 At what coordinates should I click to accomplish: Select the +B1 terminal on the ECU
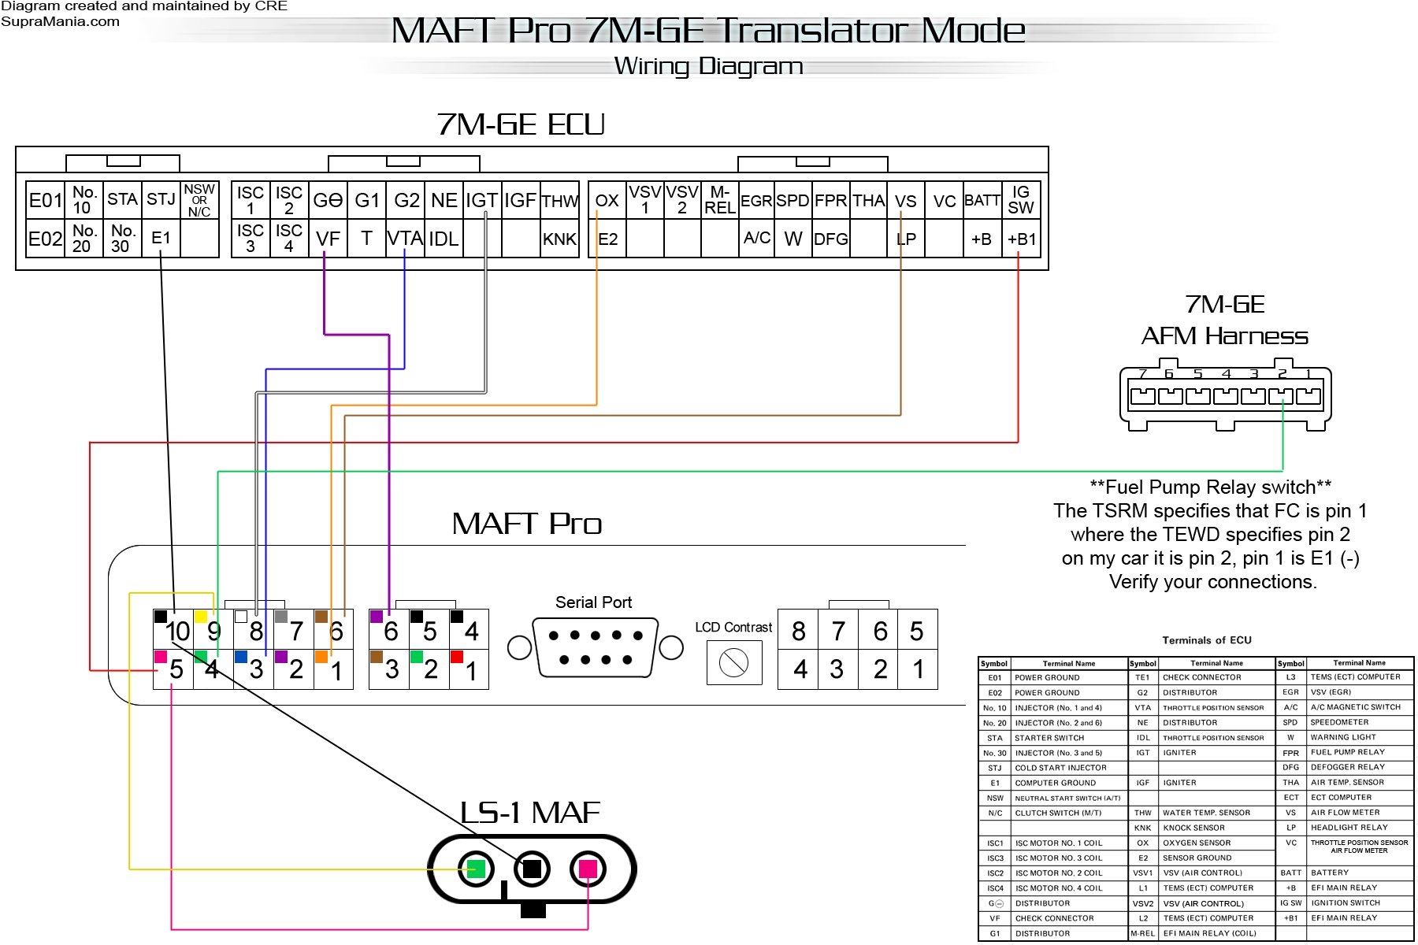[x=1021, y=239]
